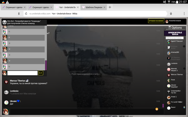This screenshot has height=117, width=188.
Task: Select user Artema385
Action: pos(175,52)
